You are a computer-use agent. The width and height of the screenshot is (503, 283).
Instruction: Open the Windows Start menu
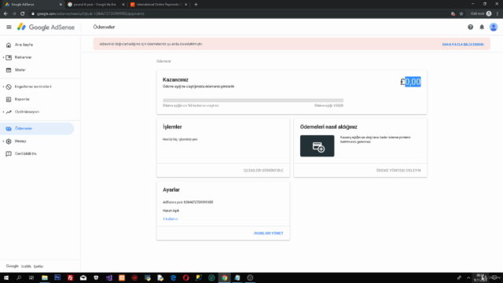coord(6,277)
